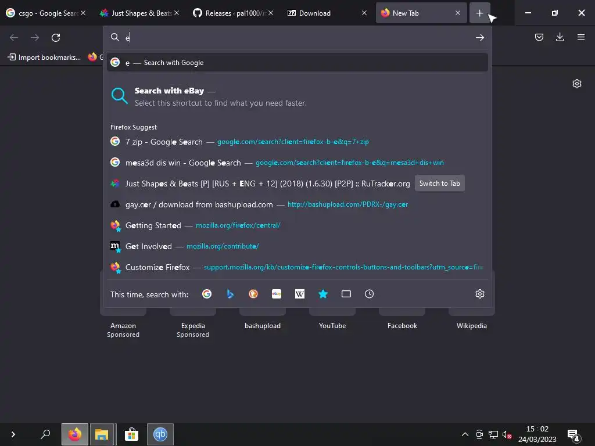Image resolution: width=595 pixels, height=446 pixels.
Task: Open gay.cer bashupload suggestion
Action: pos(297,204)
